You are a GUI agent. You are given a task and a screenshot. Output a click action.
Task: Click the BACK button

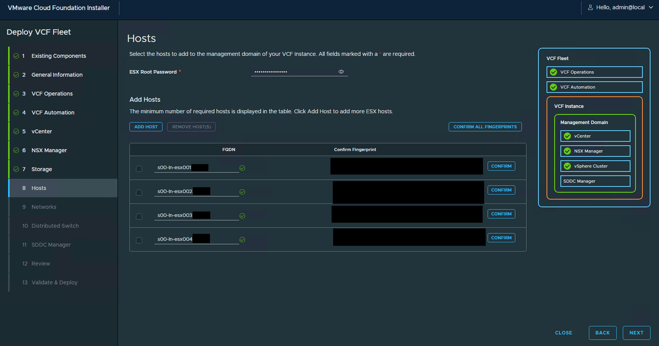coord(602,333)
